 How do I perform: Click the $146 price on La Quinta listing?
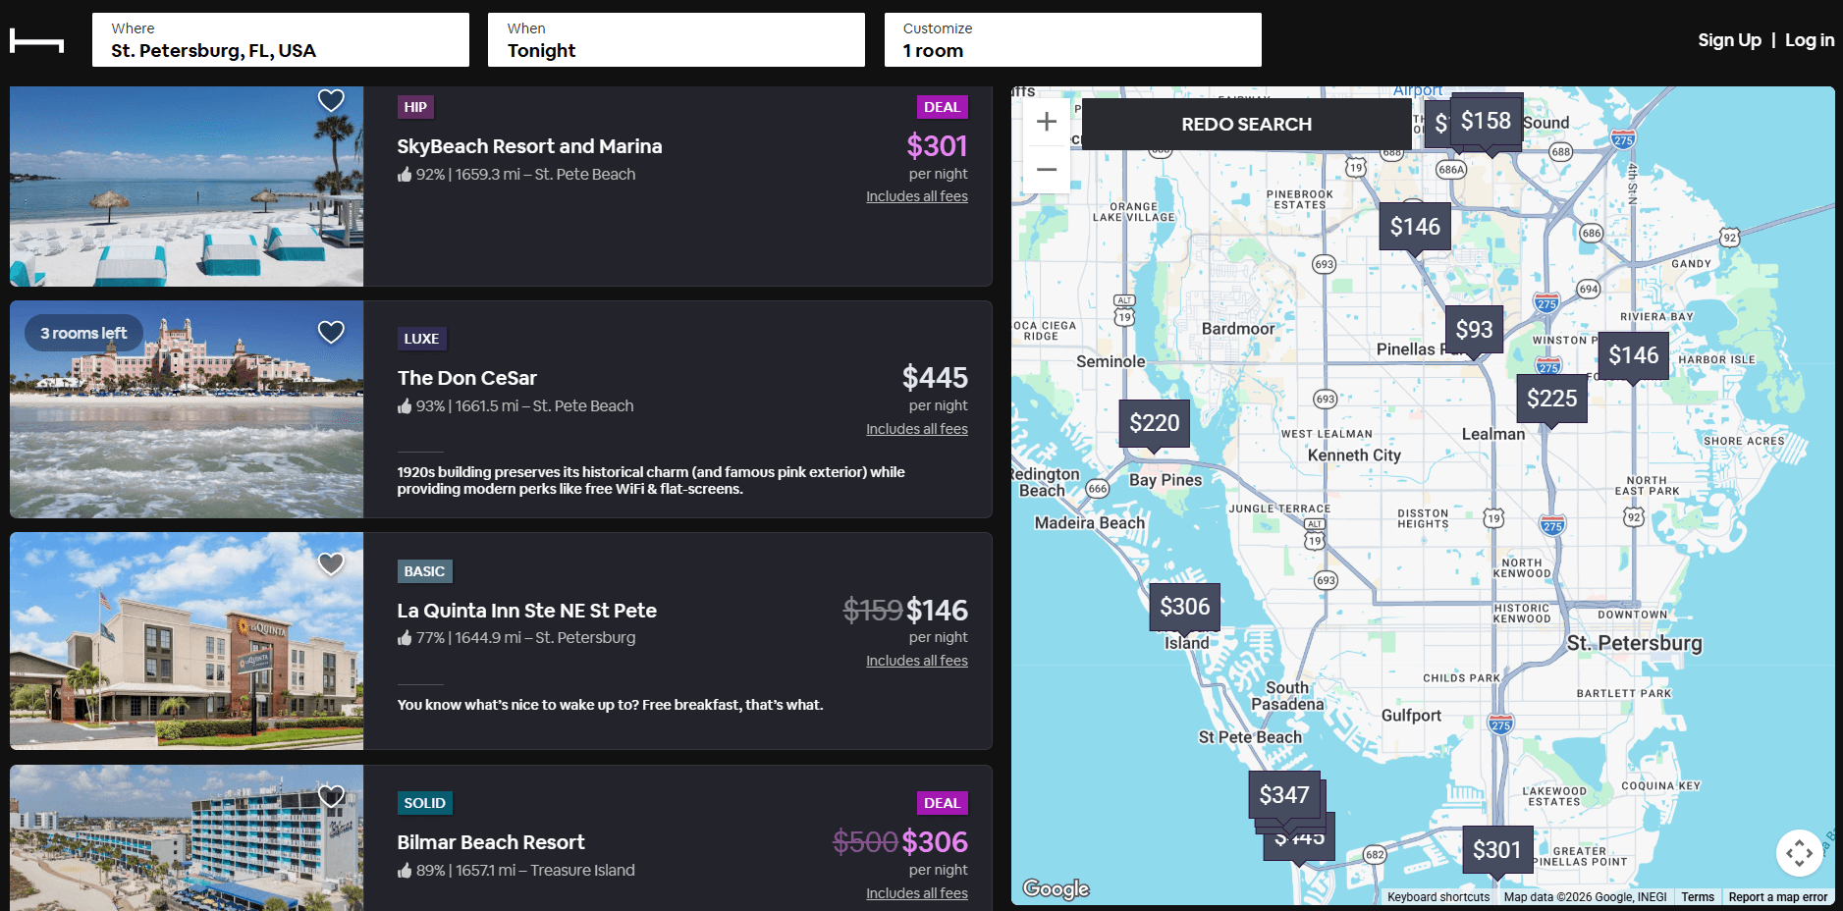click(x=937, y=611)
